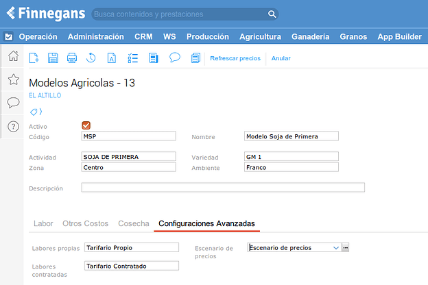Click the search magnifier icon
The image size is (428, 285).
272,14
